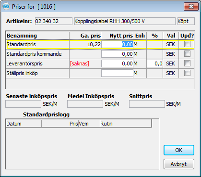
Task: Select the Ställpris inköp row label
Action: [22, 73]
